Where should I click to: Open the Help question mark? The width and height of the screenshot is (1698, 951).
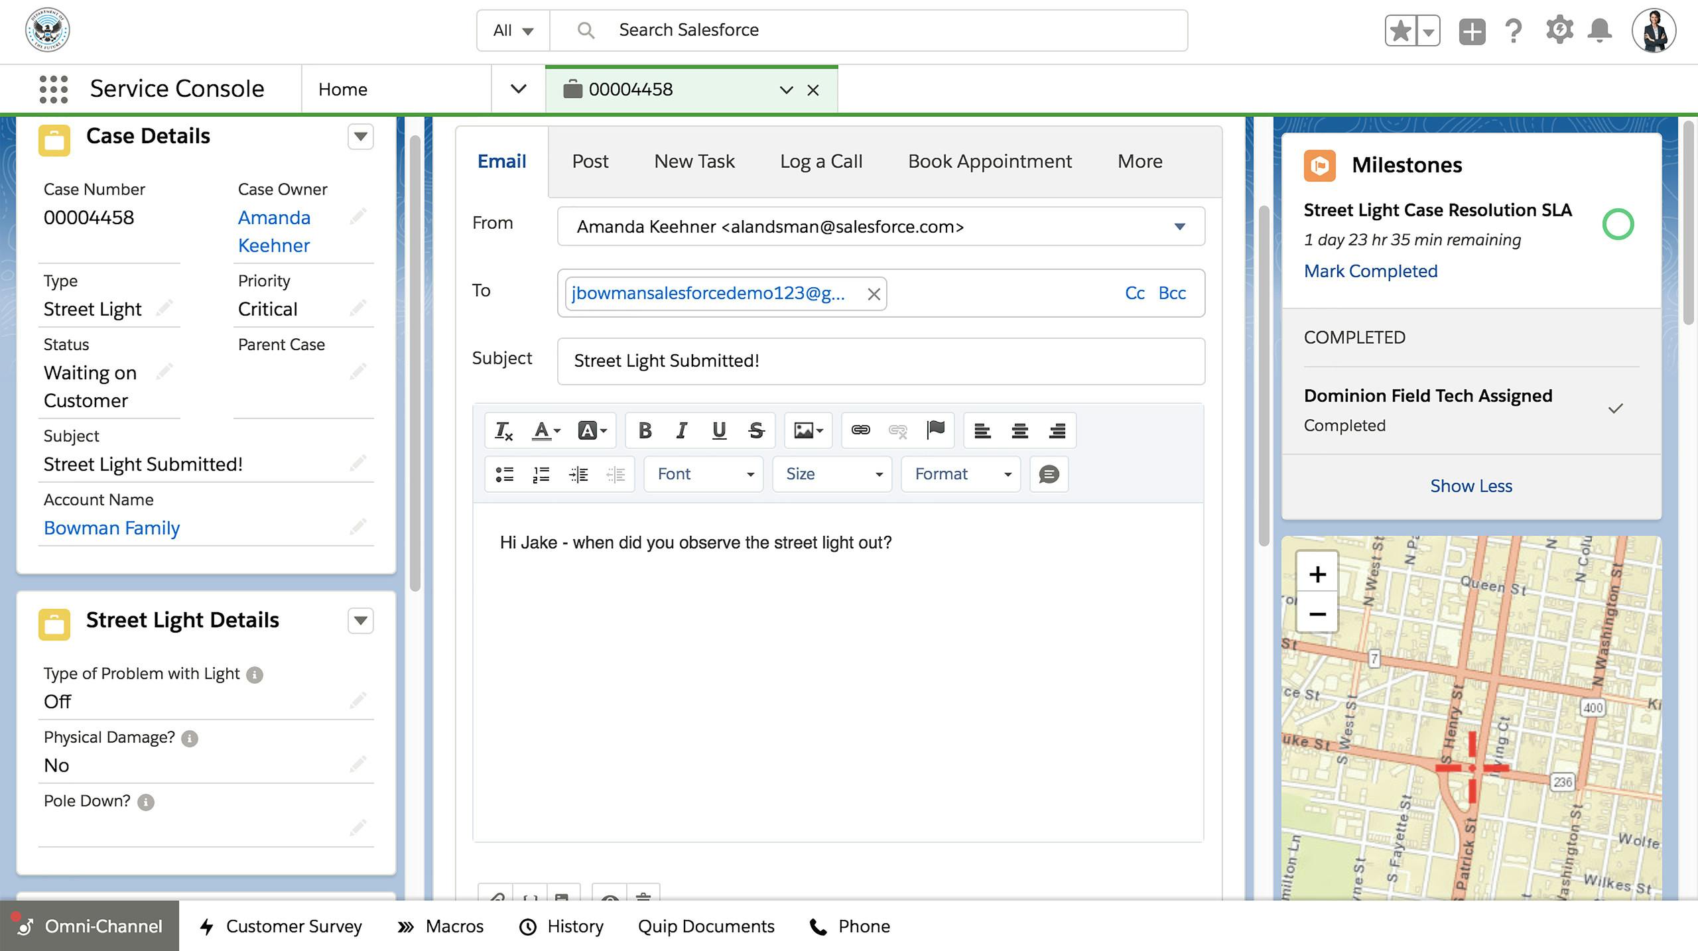pos(1514,31)
